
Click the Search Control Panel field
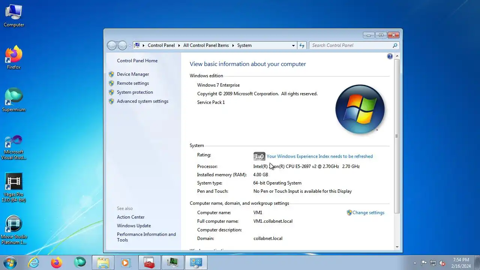click(354, 45)
